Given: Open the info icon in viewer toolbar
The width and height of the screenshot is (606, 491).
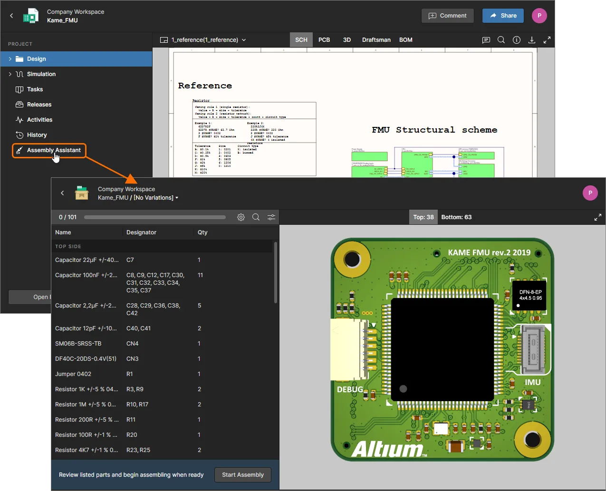Looking at the screenshot, I should point(517,40).
